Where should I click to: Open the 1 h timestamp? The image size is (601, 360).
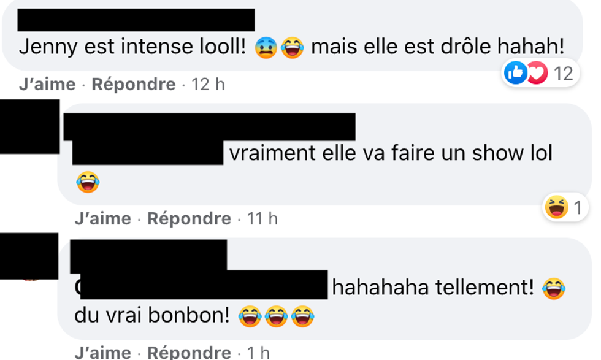pyautogui.click(x=258, y=352)
